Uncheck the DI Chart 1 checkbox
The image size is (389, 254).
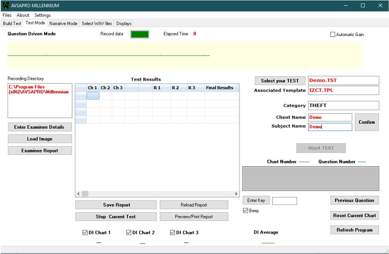[x=85, y=233]
